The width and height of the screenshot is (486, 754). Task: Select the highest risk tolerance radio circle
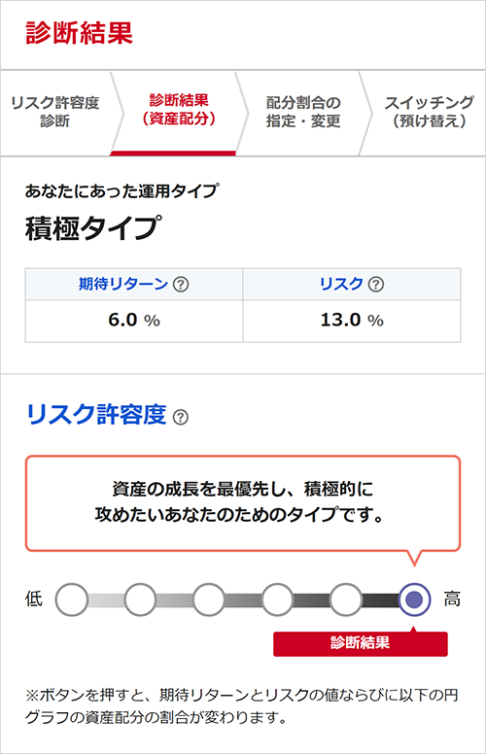click(414, 600)
